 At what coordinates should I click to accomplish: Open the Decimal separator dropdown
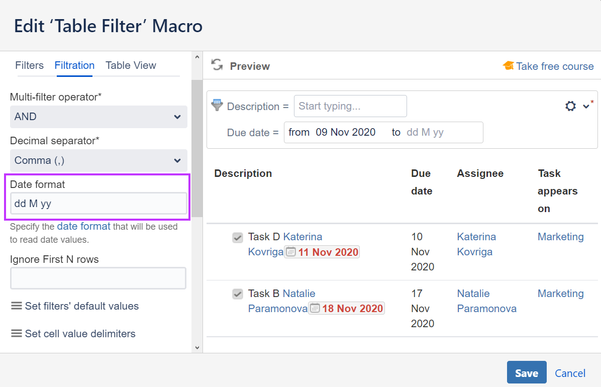tap(98, 160)
